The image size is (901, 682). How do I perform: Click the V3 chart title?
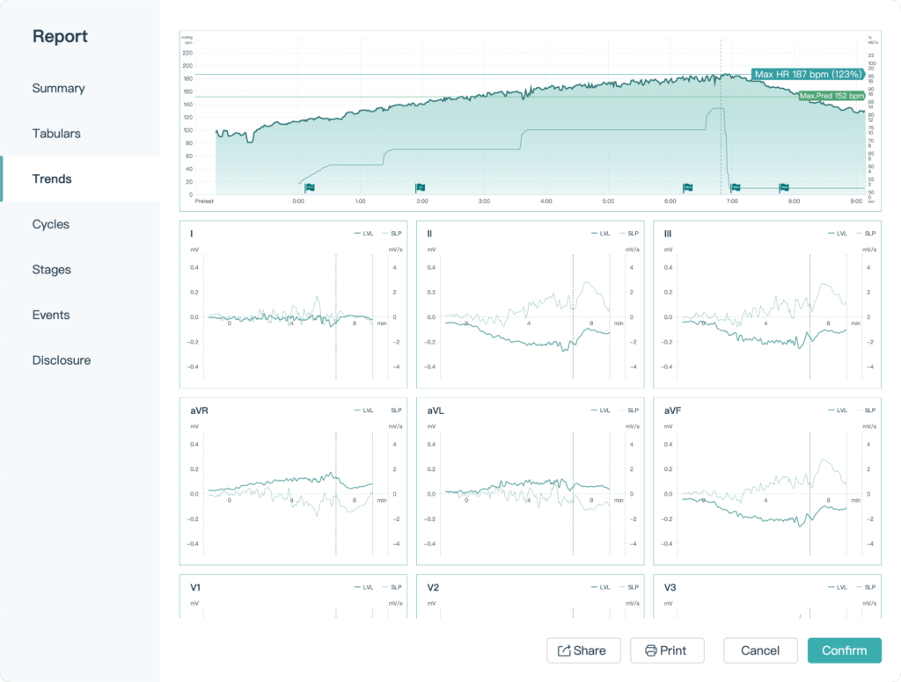click(x=670, y=588)
